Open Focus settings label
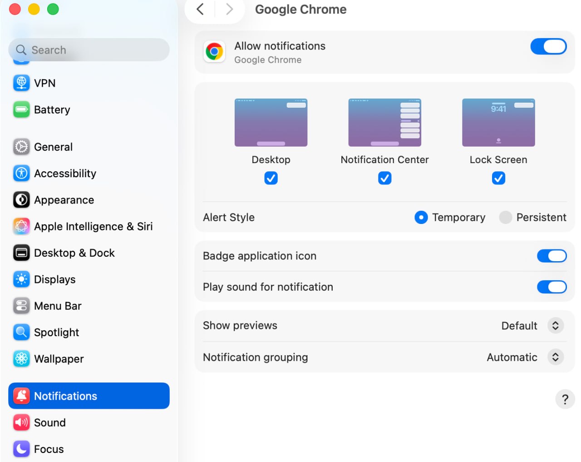 point(49,449)
